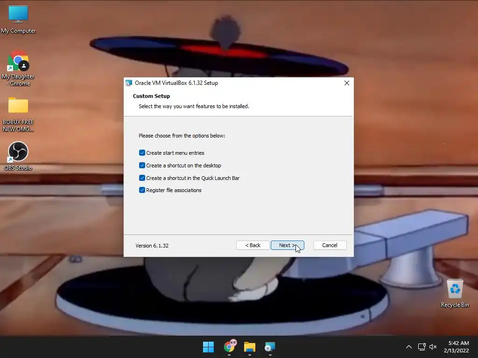Click the Version 6.1.32 label
Screen dimensions: 478x358
click(x=152, y=246)
